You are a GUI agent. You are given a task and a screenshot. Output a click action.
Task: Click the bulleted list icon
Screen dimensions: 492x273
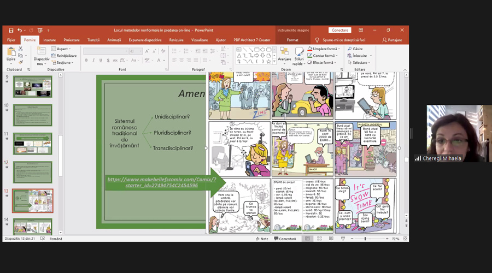pyautogui.click(x=174, y=51)
